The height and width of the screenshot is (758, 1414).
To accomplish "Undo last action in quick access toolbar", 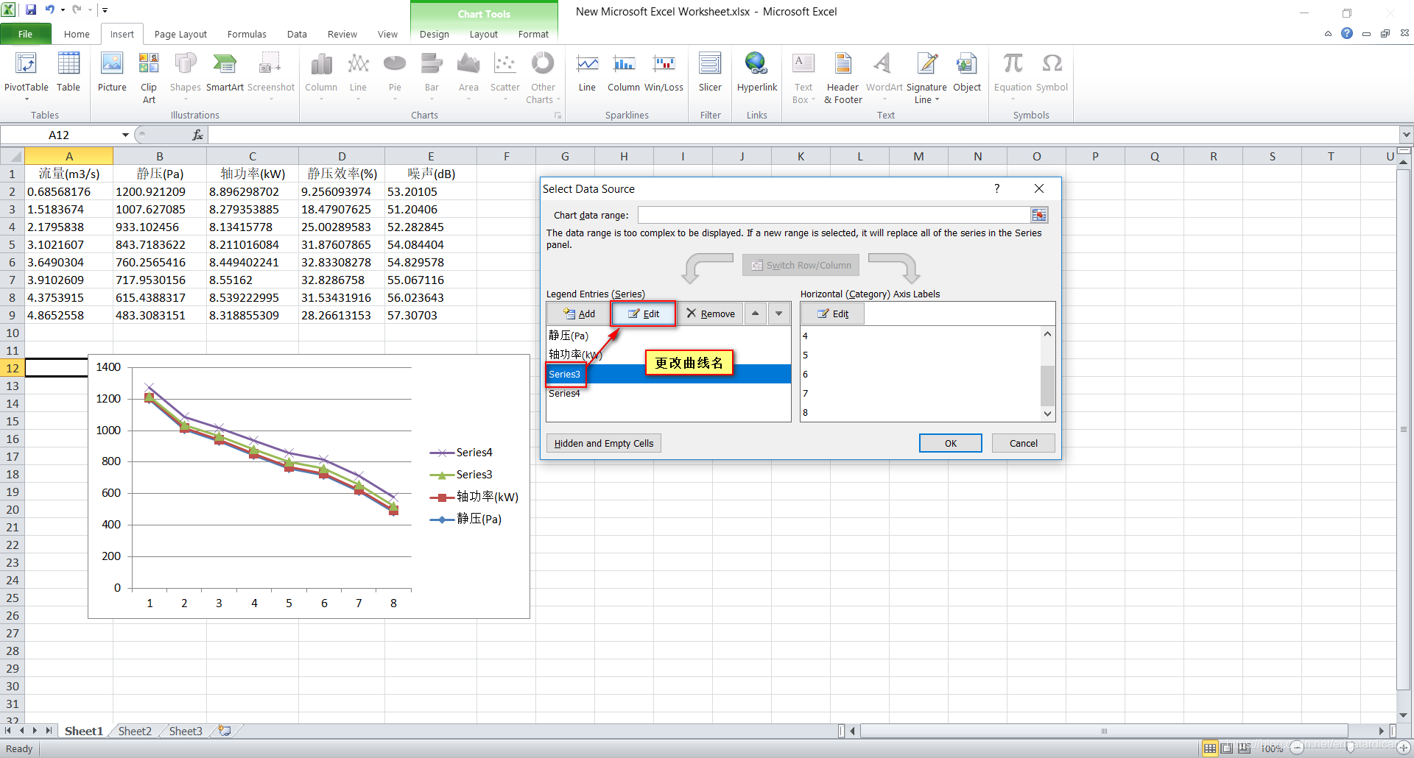I will pos(50,10).
